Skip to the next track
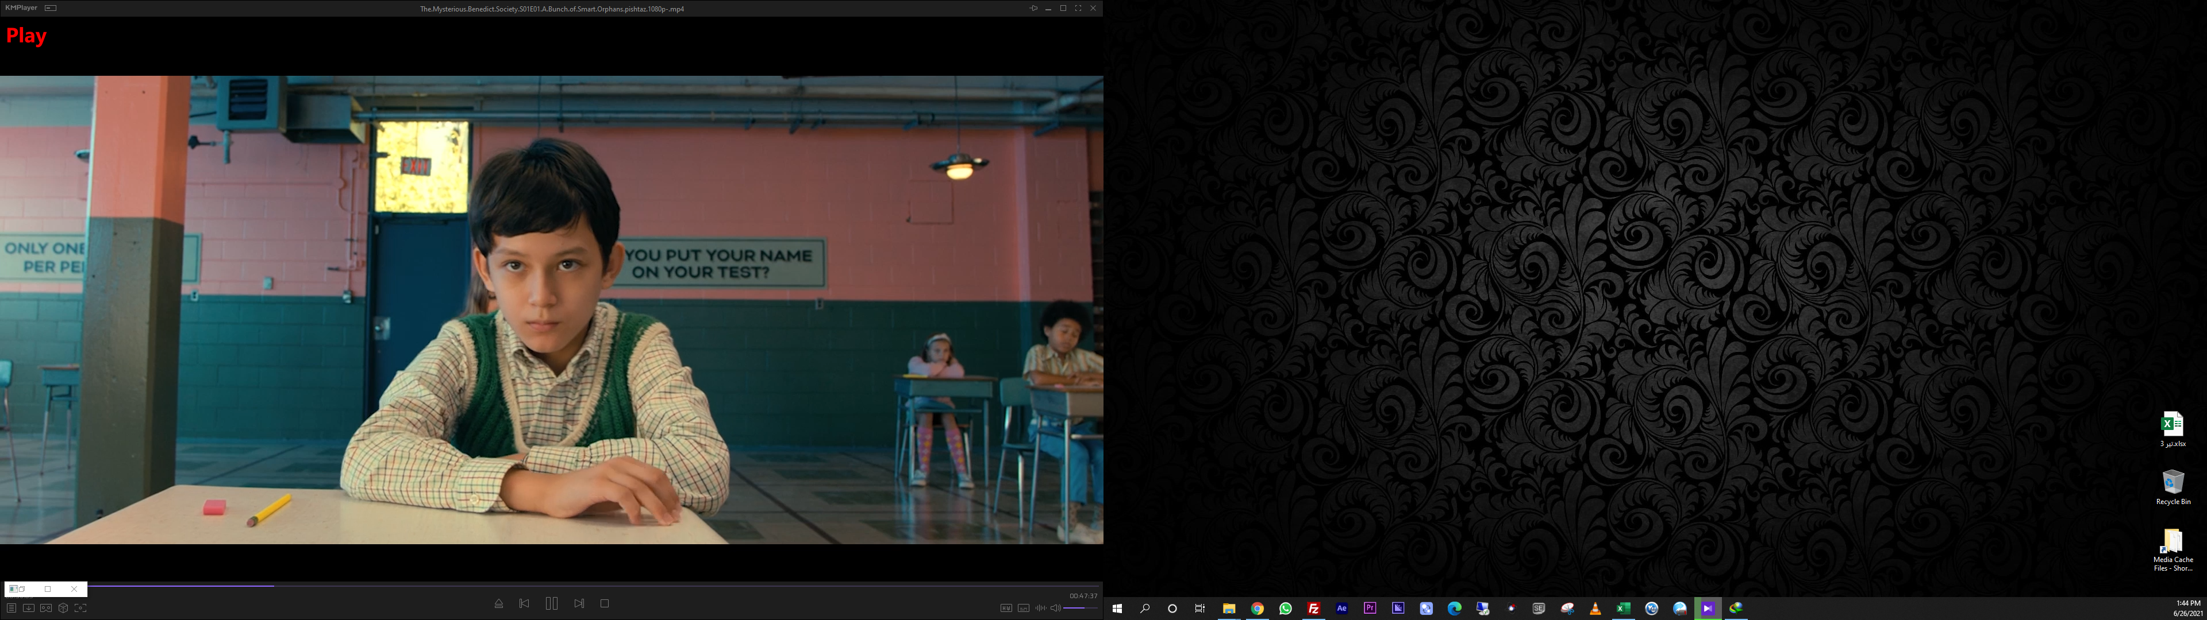The height and width of the screenshot is (620, 2207). [x=579, y=604]
